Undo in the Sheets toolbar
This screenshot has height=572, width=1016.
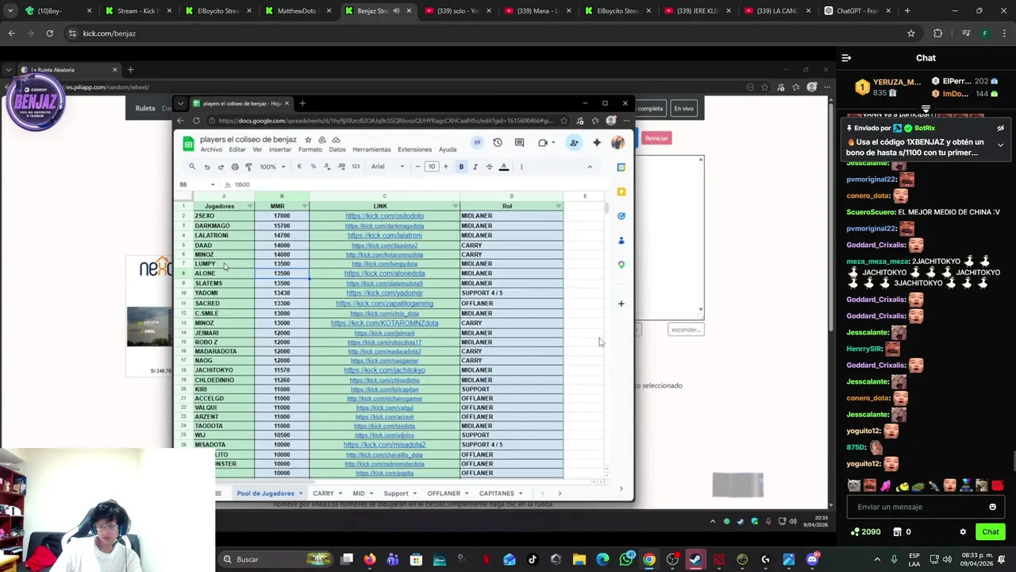207,167
